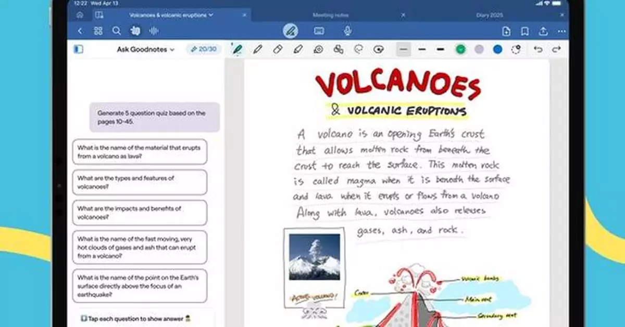Toggle the left sidebar panel icon
Image resolution: width=625 pixels, height=327 pixels.
click(79, 49)
